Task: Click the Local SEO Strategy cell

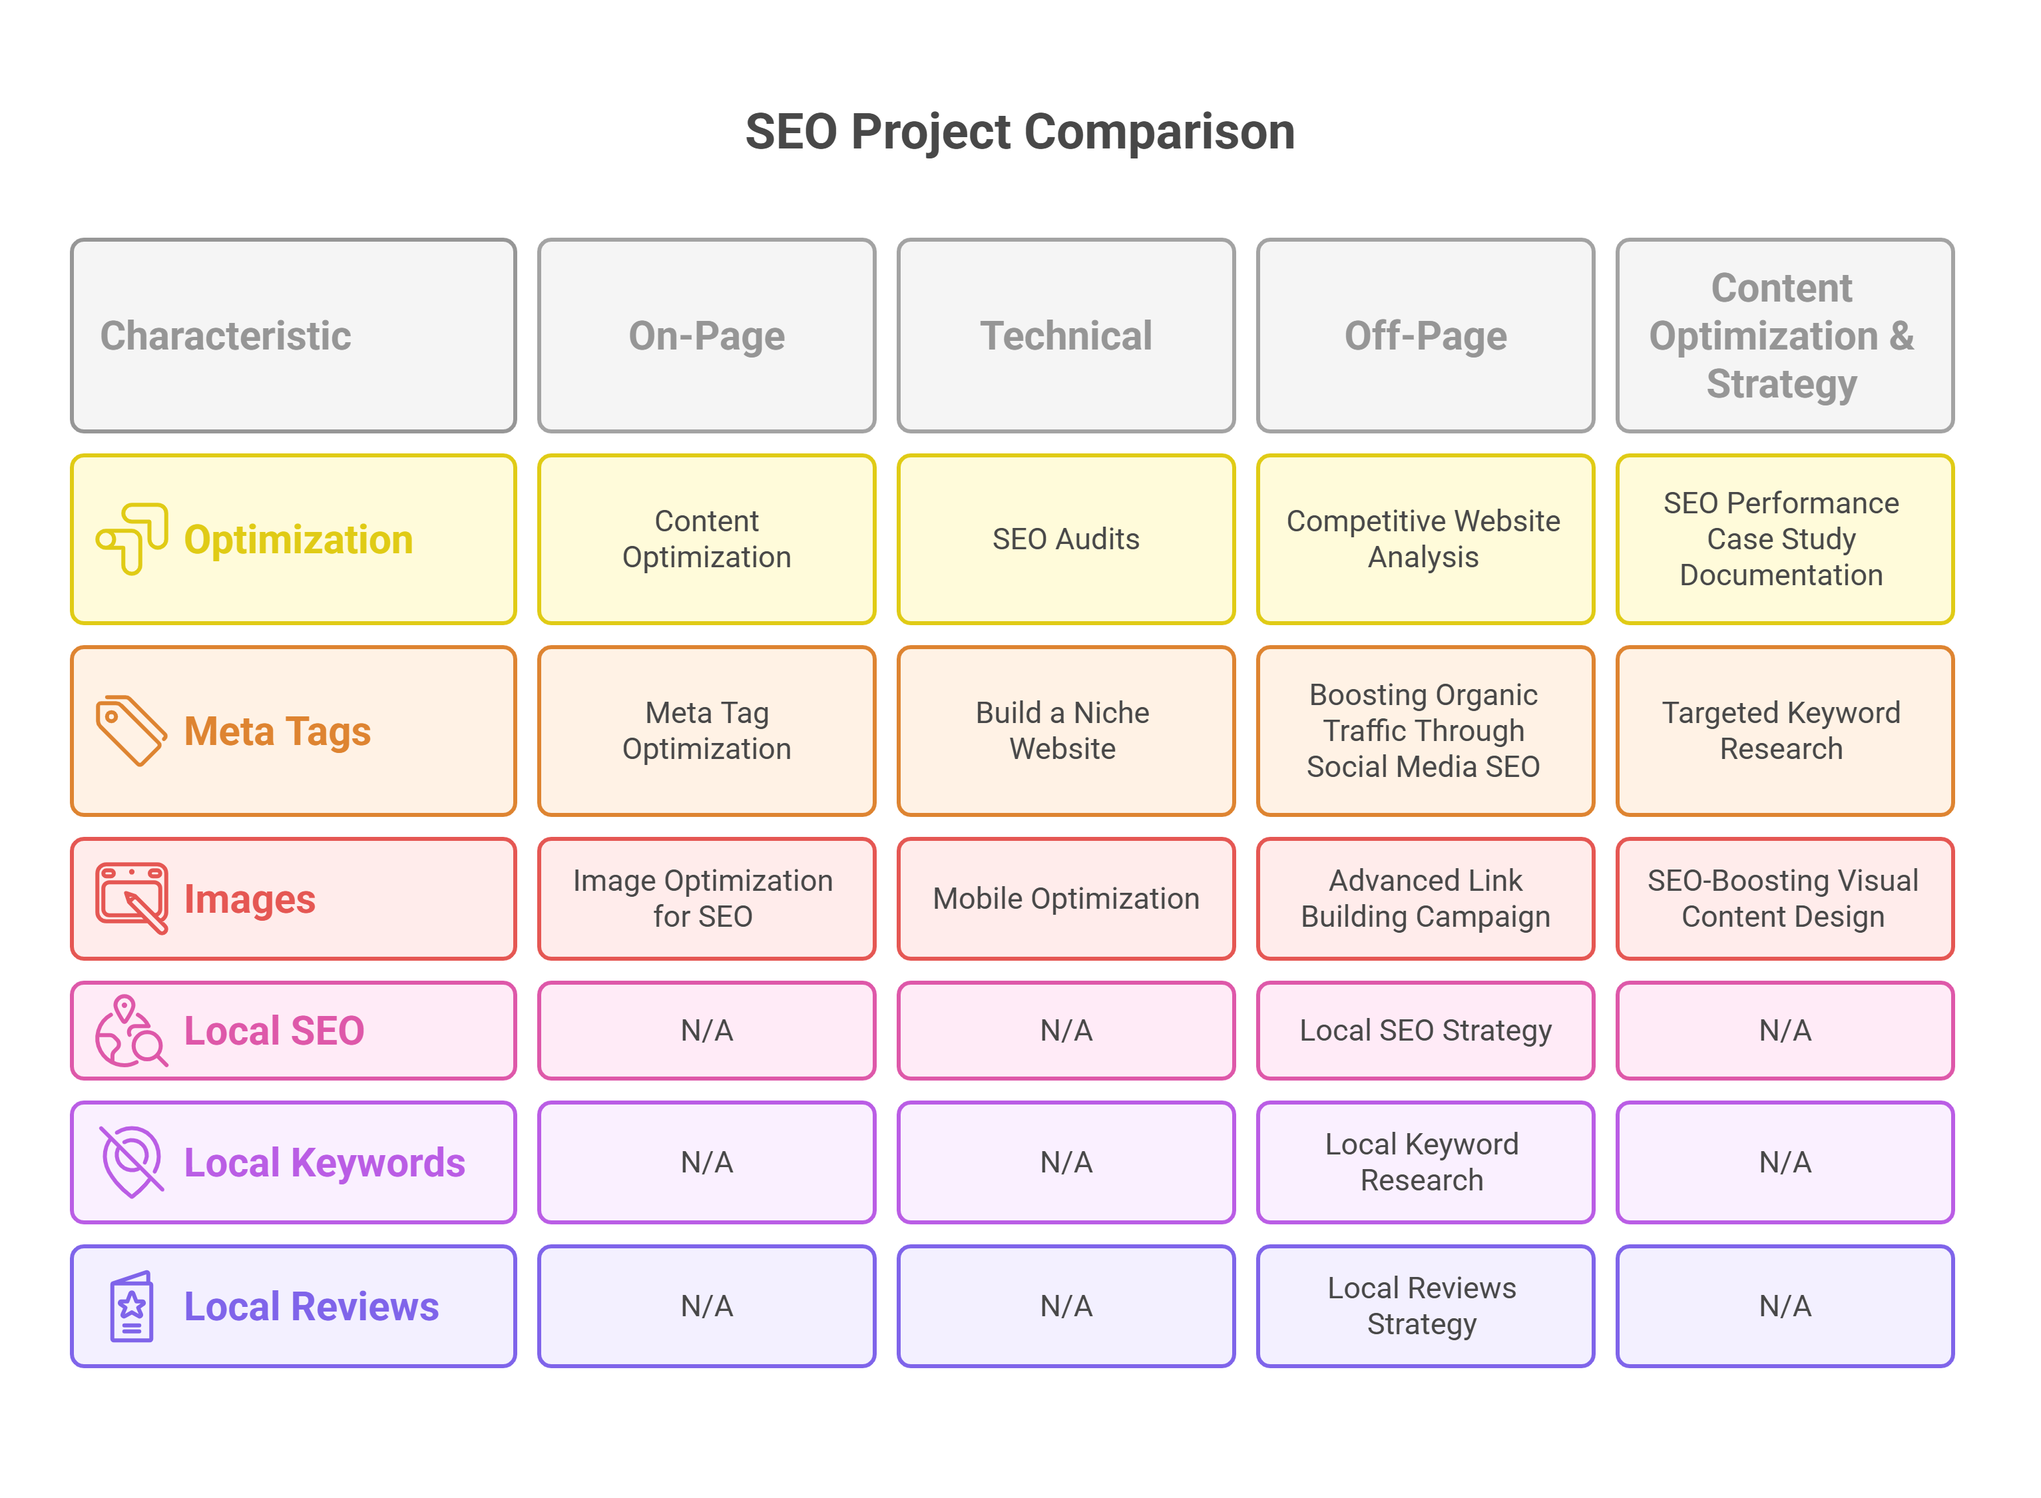Action: pyautogui.click(x=1425, y=1030)
